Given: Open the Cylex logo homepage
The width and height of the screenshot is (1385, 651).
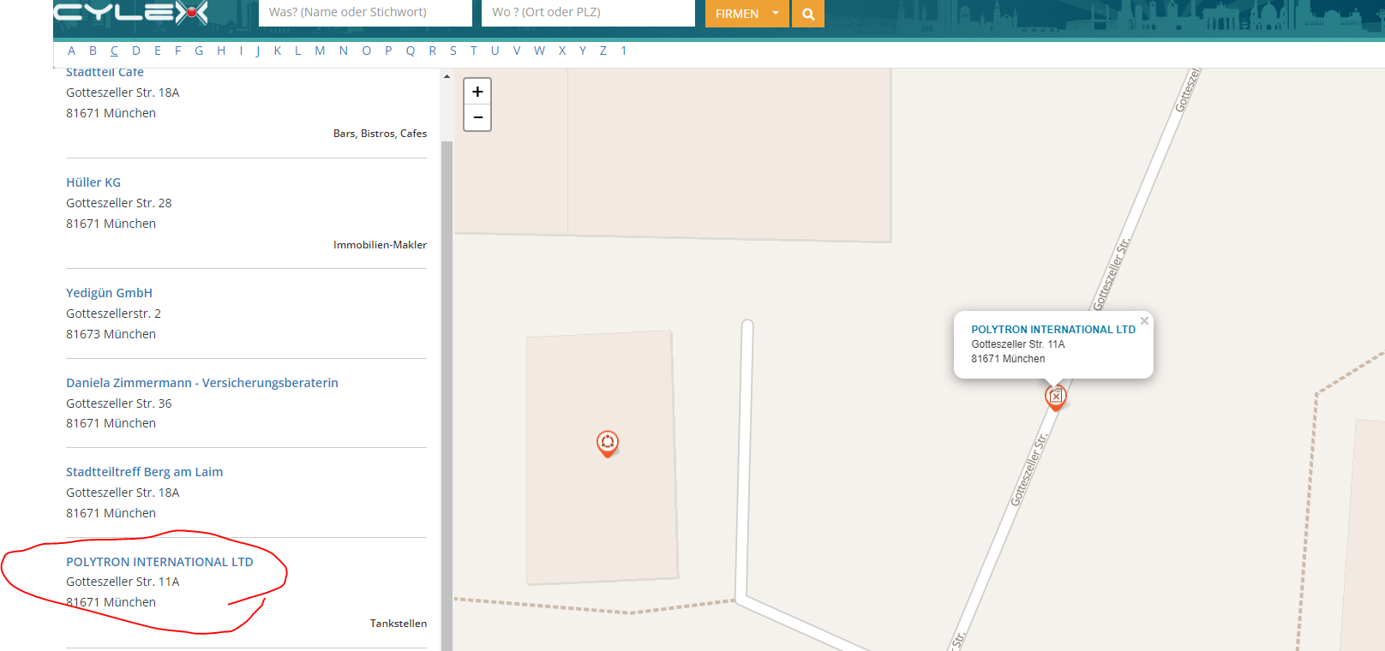Looking at the screenshot, I should click(x=130, y=13).
